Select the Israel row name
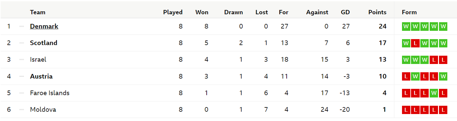Image resolution: width=457 pixels, height=121 pixels. click(38, 60)
